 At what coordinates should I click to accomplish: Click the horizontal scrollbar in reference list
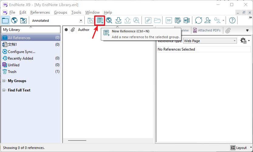(77, 140)
